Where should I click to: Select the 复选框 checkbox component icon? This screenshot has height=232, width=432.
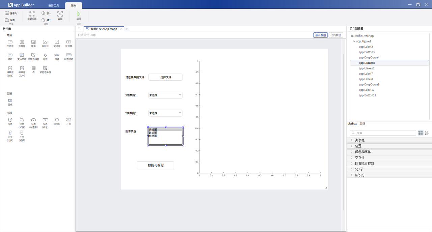57,42
